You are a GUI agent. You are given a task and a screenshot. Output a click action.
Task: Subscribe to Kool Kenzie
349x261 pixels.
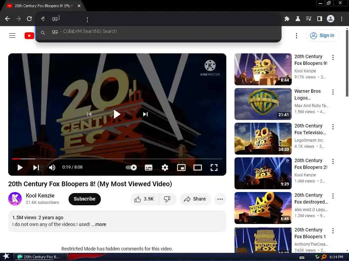[85, 199]
